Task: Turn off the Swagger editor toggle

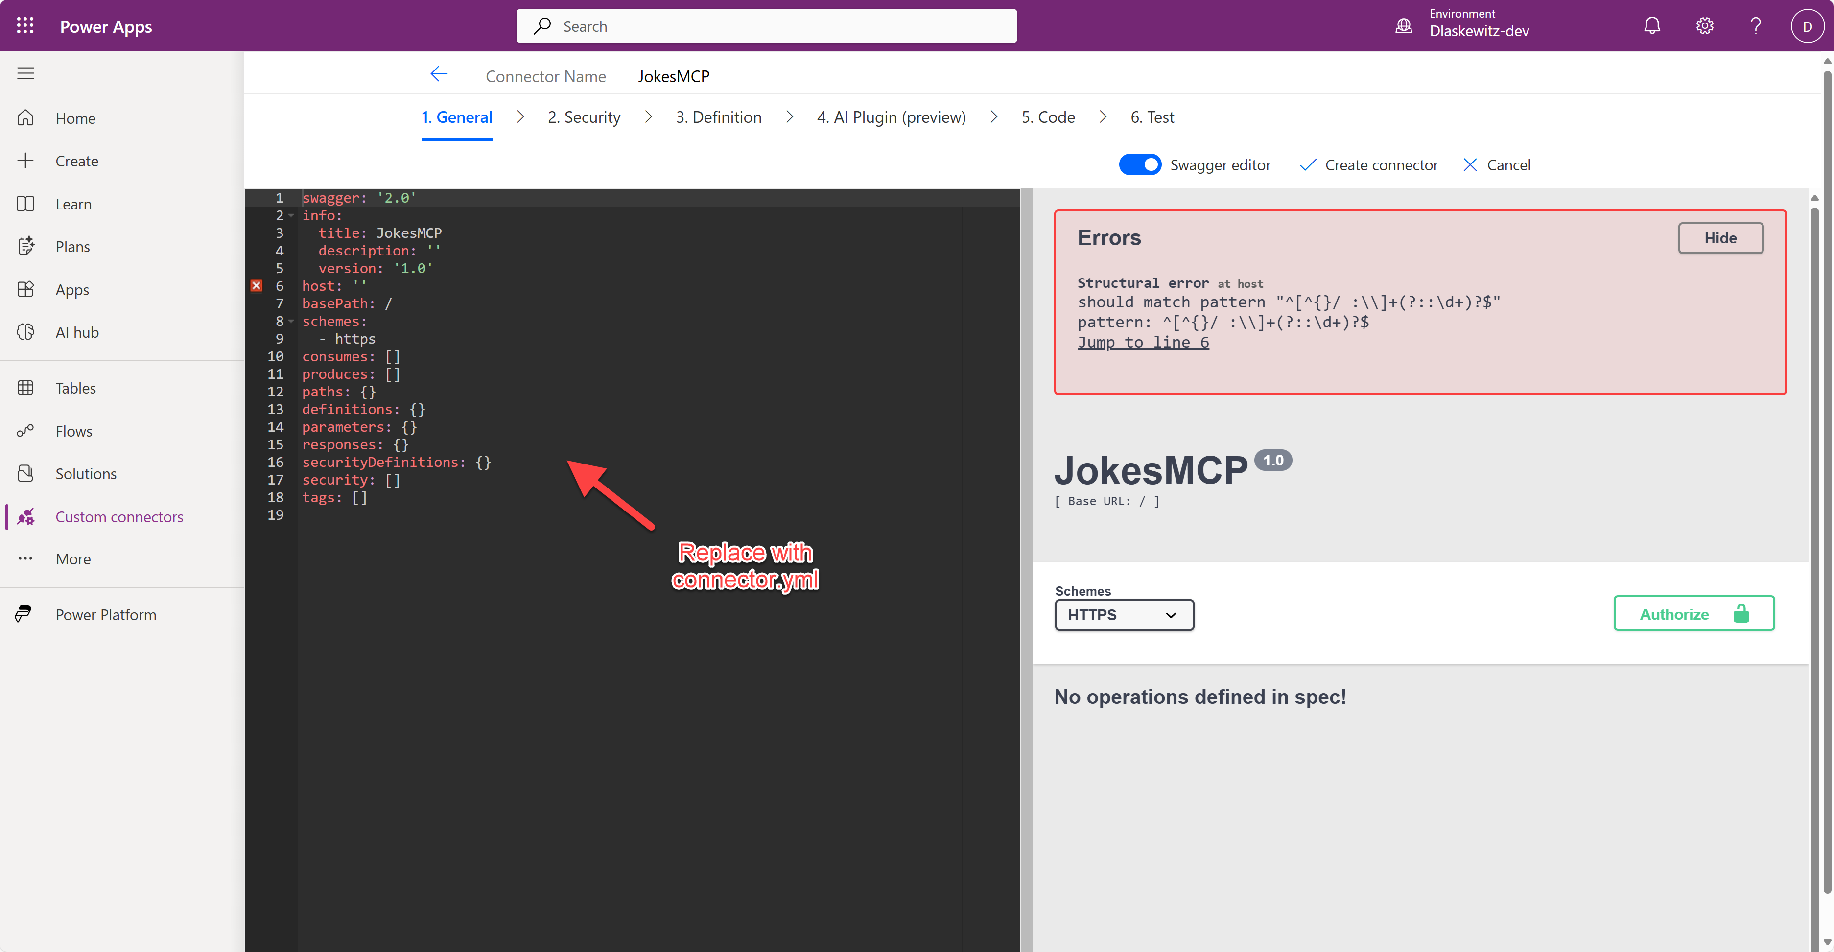Action: click(1139, 165)
